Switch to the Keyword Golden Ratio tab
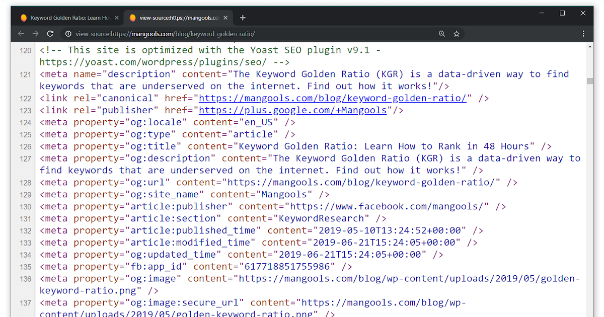The width and height of the screenshot is (604, 317). click(69, 18)
